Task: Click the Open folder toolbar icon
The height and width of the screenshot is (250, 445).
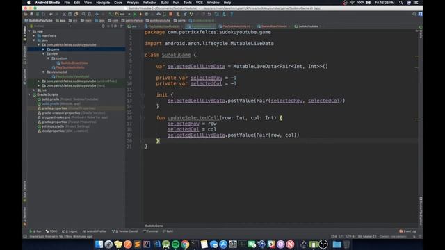Action: (x=26, y=14)
